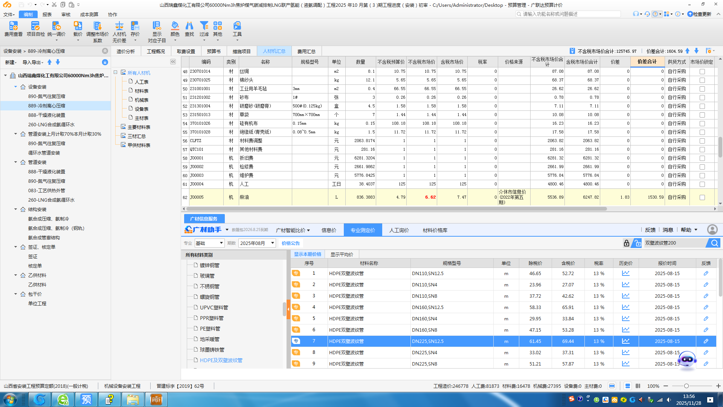
Task: Enable the 镀锌钢管 category checkbox
Action: 196,265
